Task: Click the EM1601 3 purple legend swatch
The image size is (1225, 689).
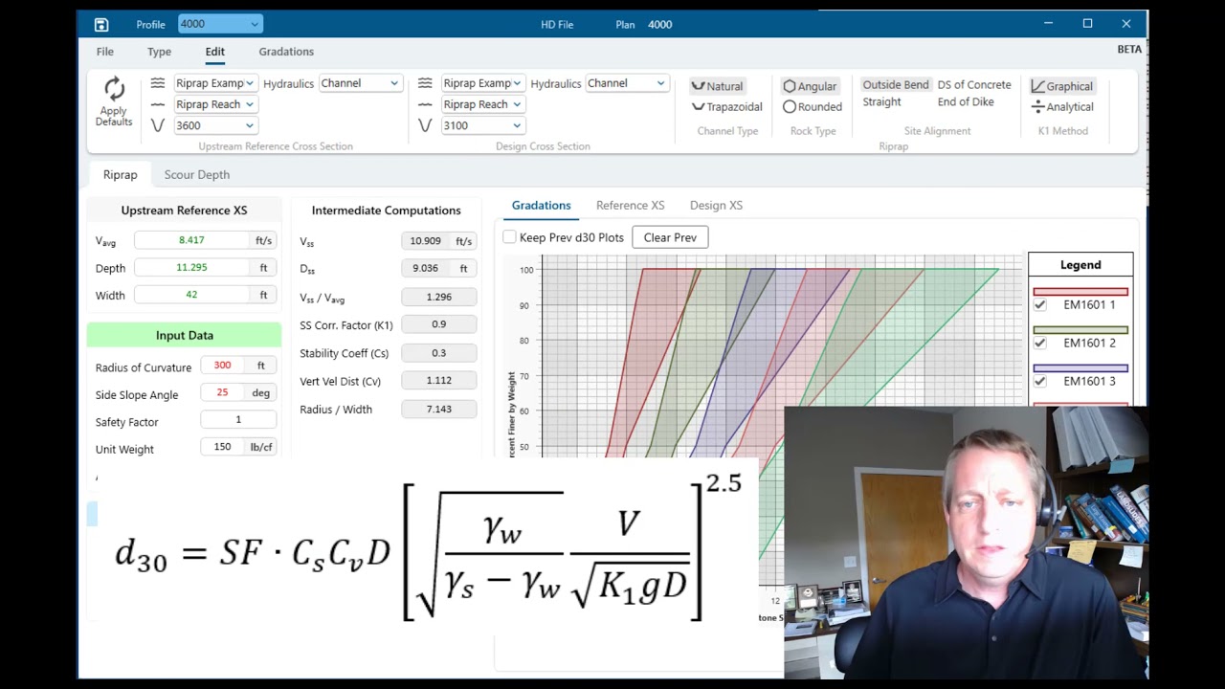Action: tap(1080, 368)
